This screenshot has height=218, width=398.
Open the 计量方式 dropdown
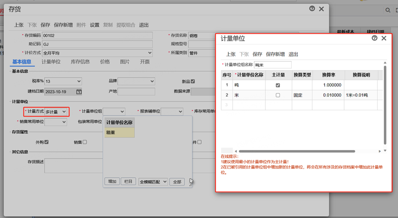56,112
